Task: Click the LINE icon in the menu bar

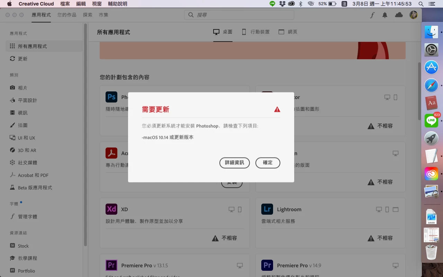Action: 272,4
